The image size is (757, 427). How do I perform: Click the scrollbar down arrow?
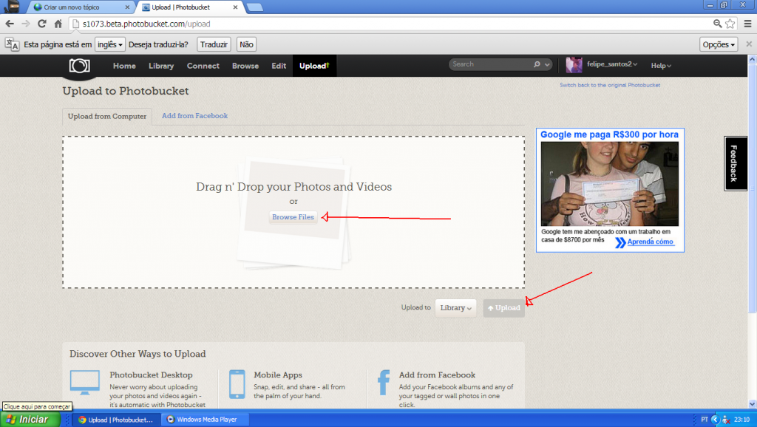(x=752, y=404)
